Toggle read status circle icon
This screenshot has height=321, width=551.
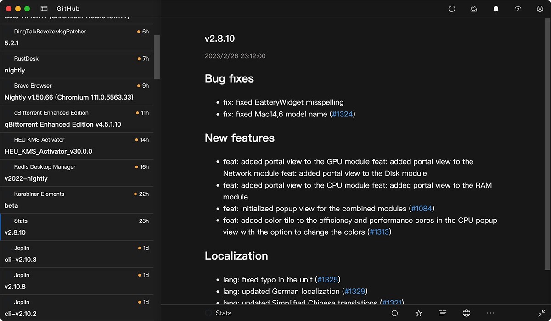[x=394, y=313]
